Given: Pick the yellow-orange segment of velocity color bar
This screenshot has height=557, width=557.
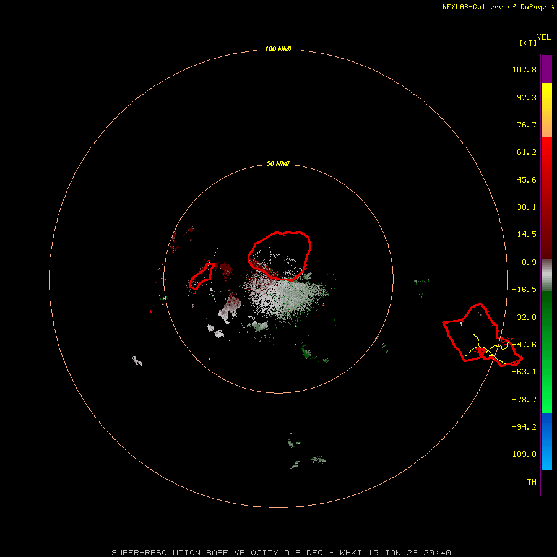Looking at the screenshot, I should (546, 110).
